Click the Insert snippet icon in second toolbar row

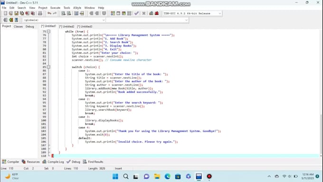(5, 20)
